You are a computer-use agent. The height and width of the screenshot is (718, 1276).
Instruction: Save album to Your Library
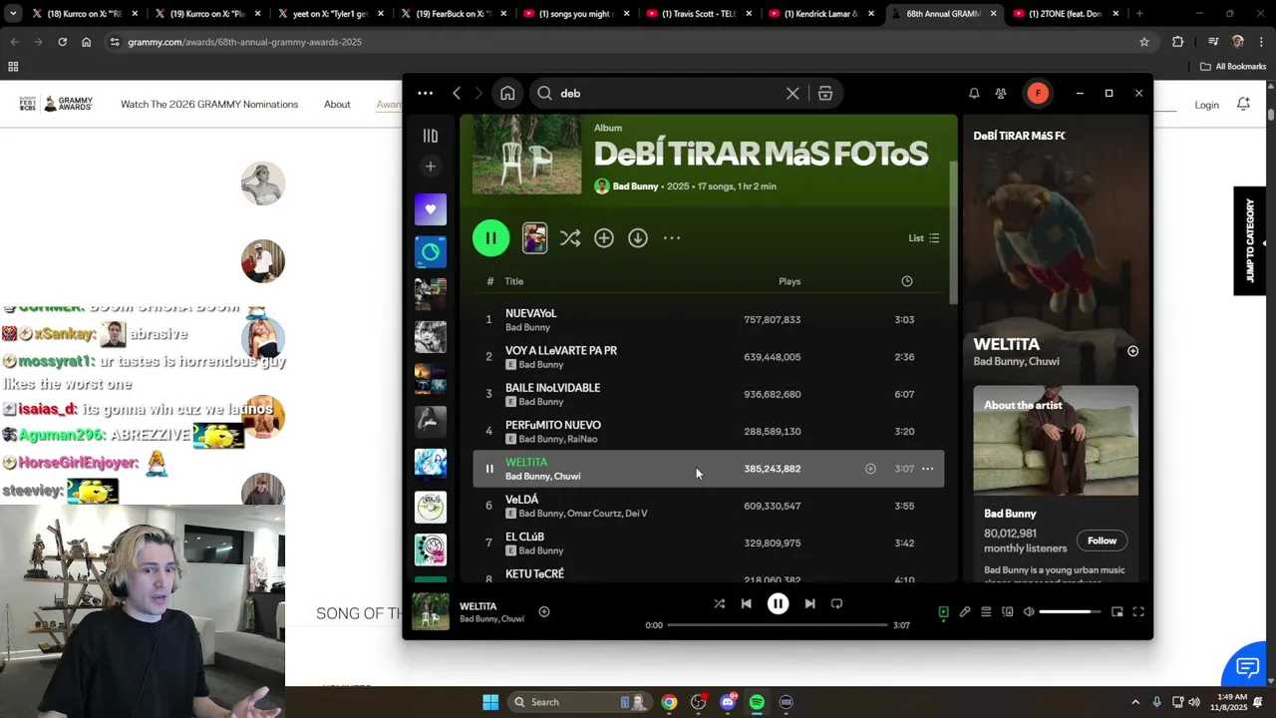(x=604, y=237)
